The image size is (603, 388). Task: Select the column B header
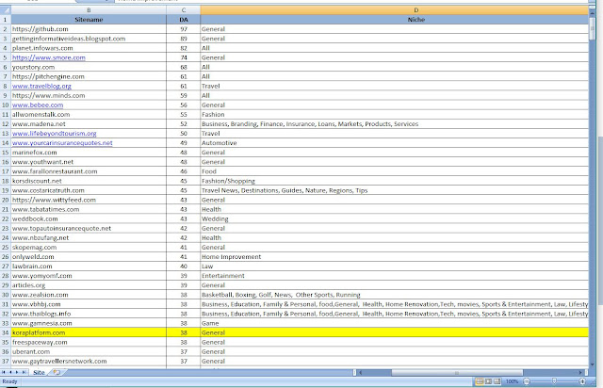tap(89, 10)
